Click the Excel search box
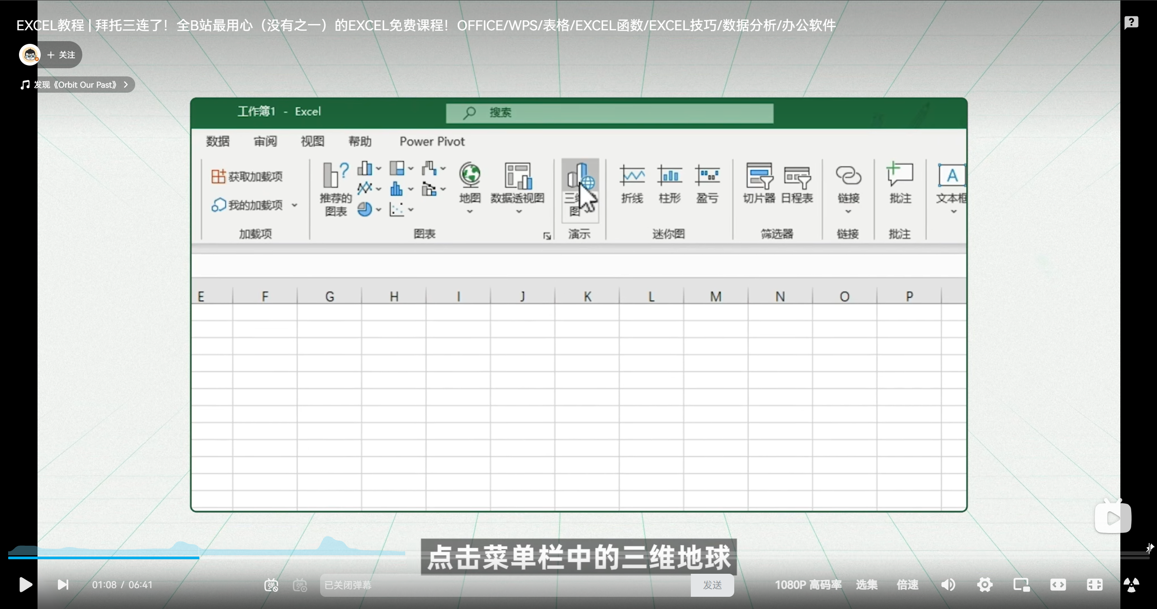 (609, 113)
